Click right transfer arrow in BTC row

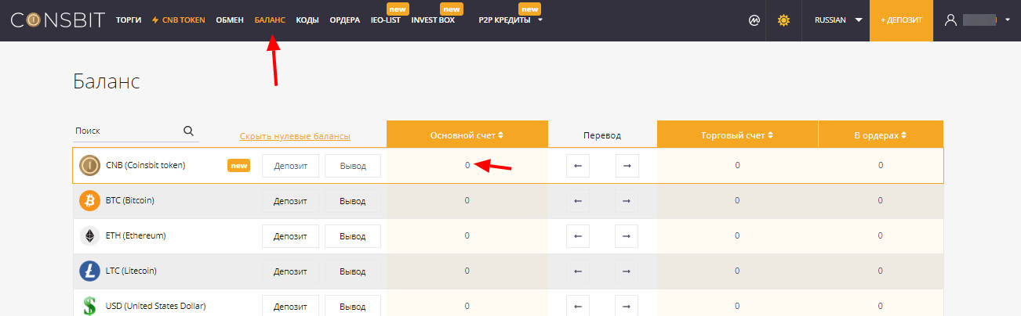coord(627,201)
